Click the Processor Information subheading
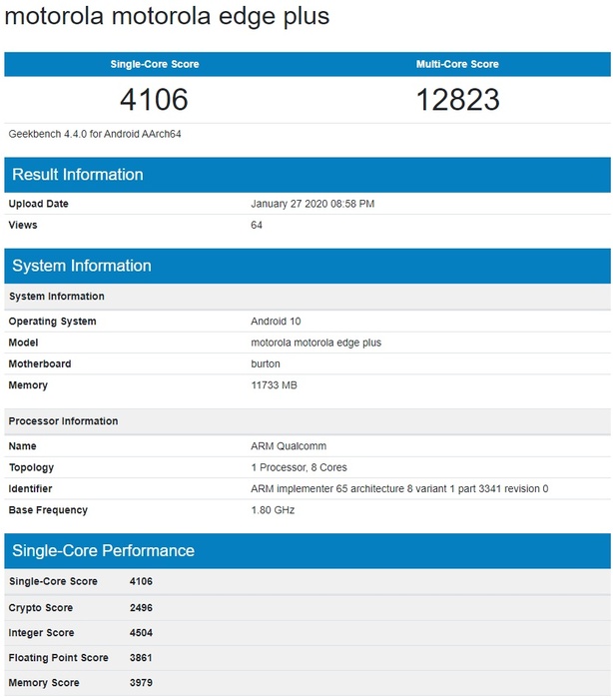Screen dimensions: 613x698 pyautogui.click(x=63, y=421)
